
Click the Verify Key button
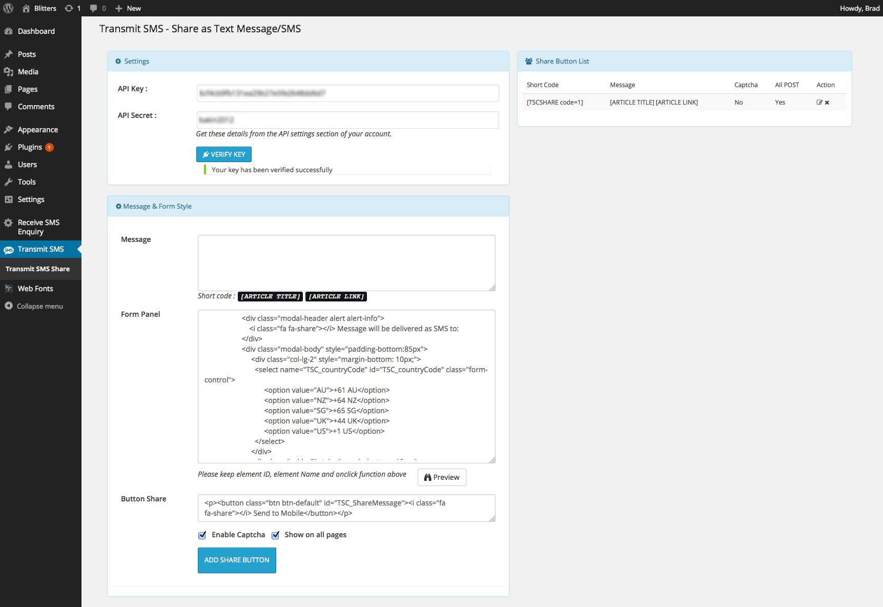point(224,154)
